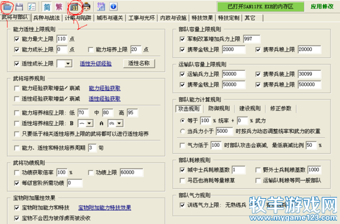This screenshot has height=224, width=340.
Task: Toggle 宝物附加能力和特技 checkbox
Action: tap(16, 208)
